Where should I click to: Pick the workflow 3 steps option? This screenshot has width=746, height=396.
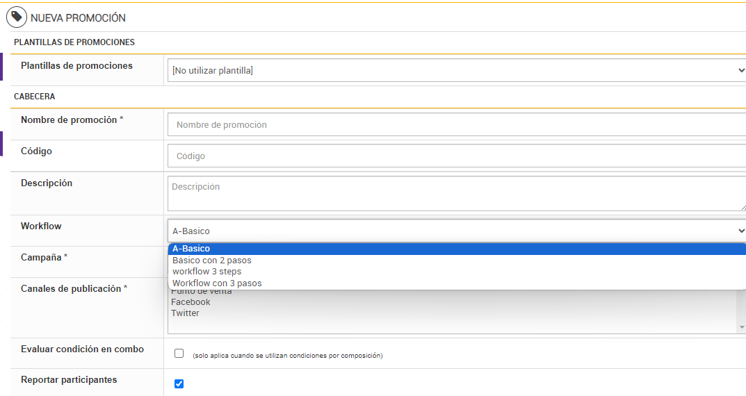457,272
